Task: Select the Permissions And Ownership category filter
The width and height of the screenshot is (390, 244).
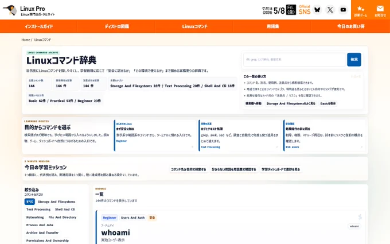Action: [48, 241]
